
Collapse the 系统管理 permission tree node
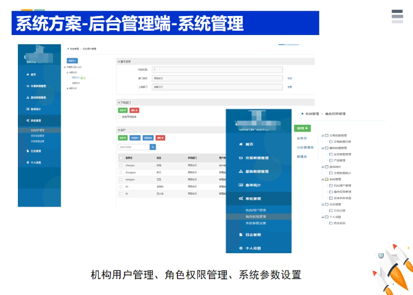(x=322, y=179)
